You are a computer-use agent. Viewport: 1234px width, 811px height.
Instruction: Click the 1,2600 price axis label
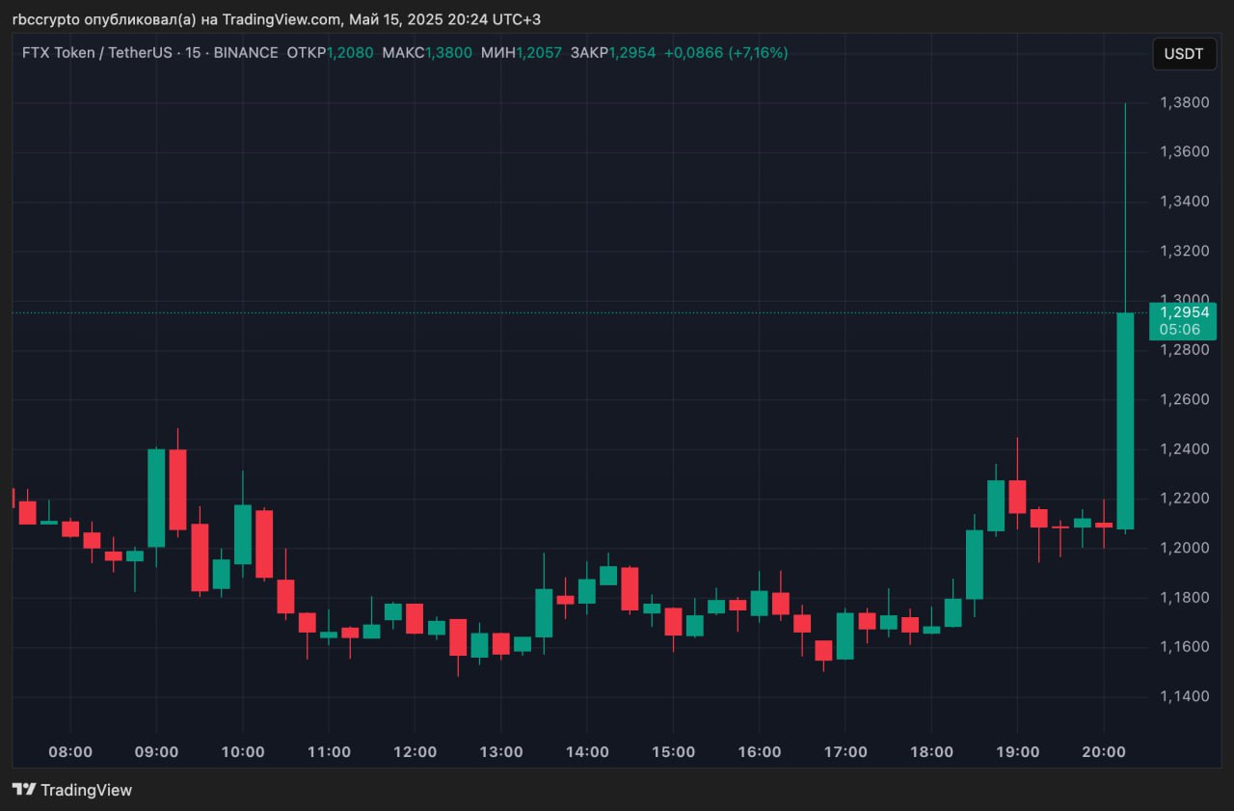click(1184, 399)
